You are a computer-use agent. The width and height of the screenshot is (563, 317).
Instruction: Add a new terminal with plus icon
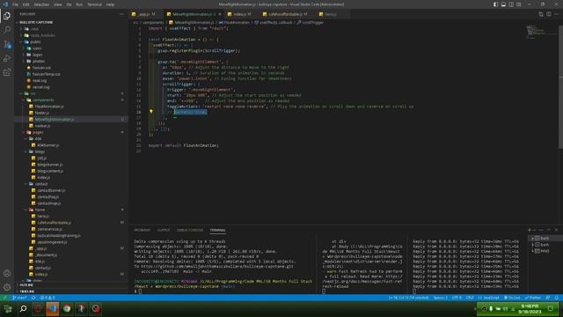[530, 230]
